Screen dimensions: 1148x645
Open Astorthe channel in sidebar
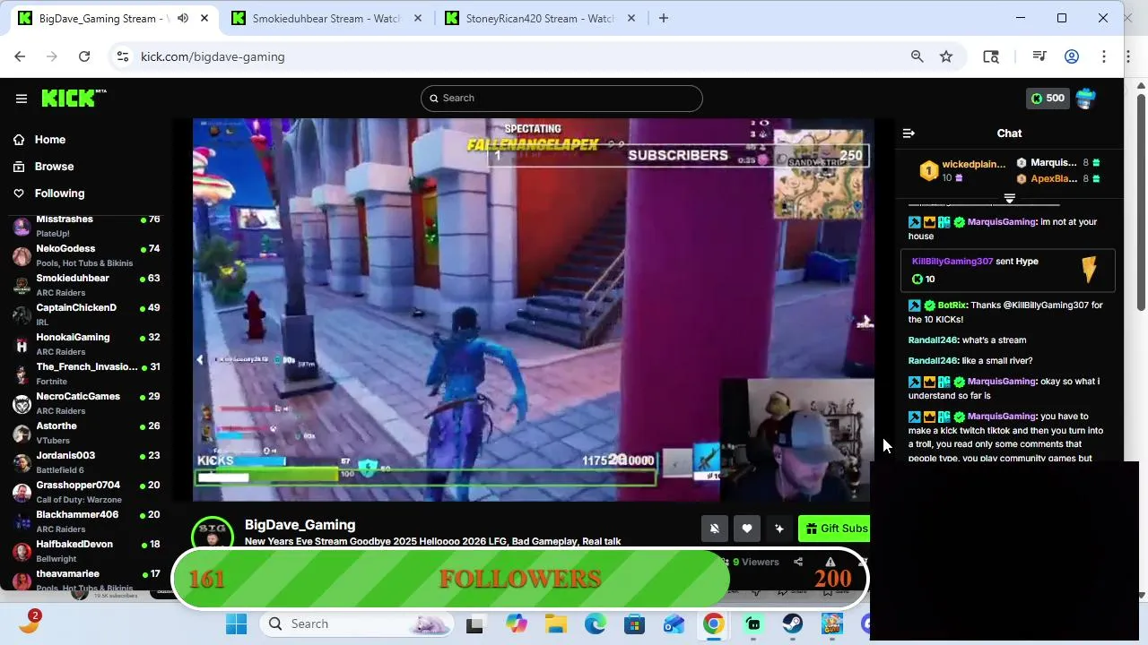coord(86,433)
